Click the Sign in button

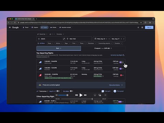[x=149, y=27]
